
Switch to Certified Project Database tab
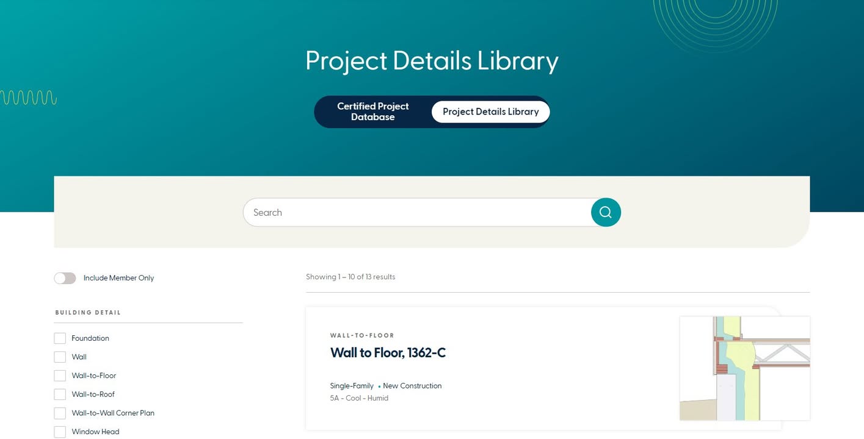click(x=373, y=112)
